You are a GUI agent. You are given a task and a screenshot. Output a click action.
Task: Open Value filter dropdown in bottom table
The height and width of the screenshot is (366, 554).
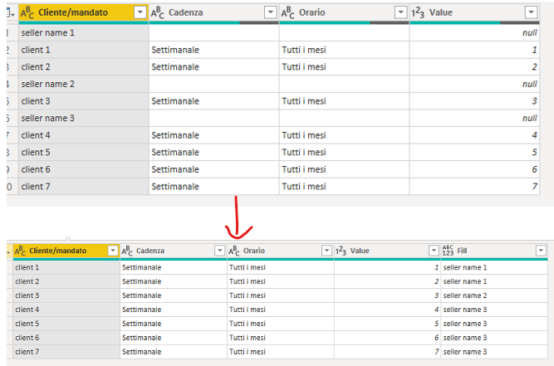coord(434,251)
